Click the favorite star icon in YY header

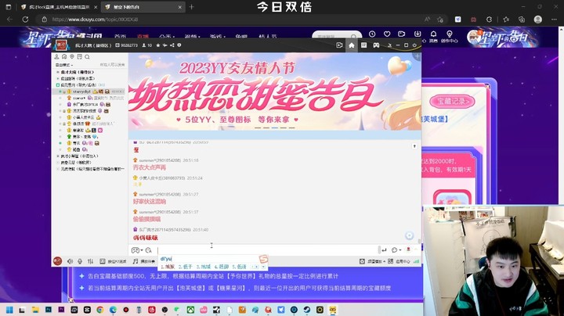click(x=158, y=45)
